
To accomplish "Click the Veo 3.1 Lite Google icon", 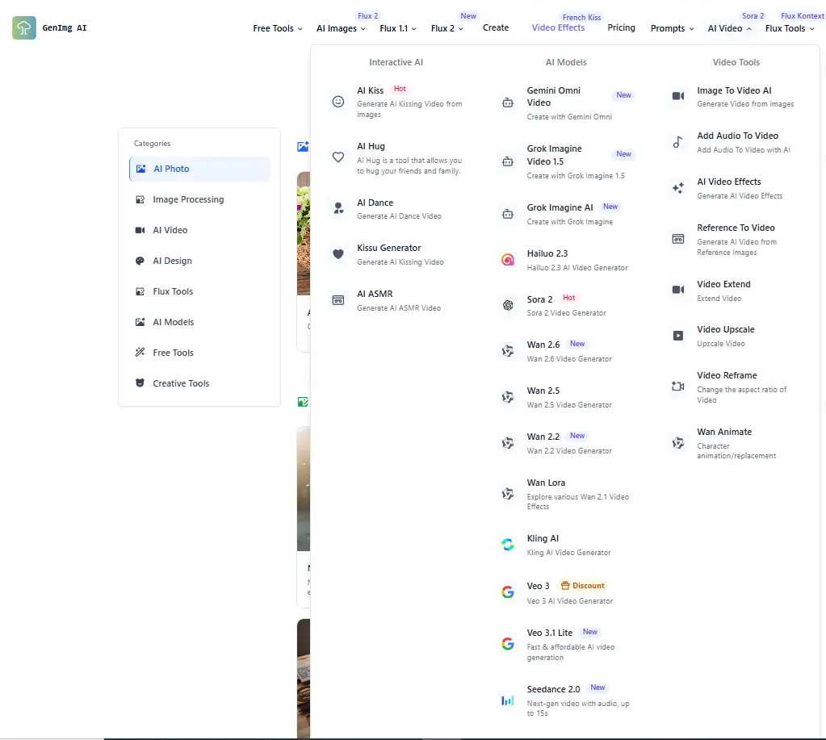I will 508,644.
